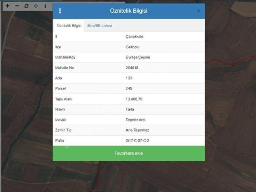
Task: Select the value Çanakkale
Action: click(x=134, y=36)
